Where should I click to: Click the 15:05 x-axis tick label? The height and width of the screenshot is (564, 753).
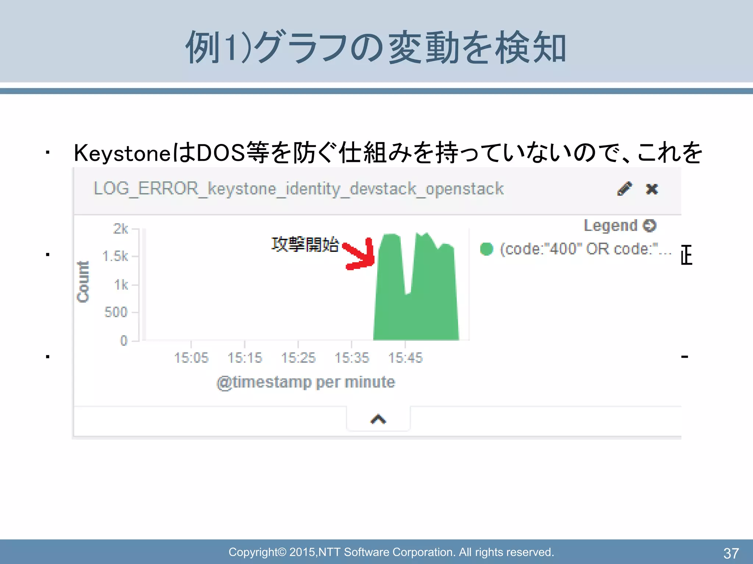(191, 358)
